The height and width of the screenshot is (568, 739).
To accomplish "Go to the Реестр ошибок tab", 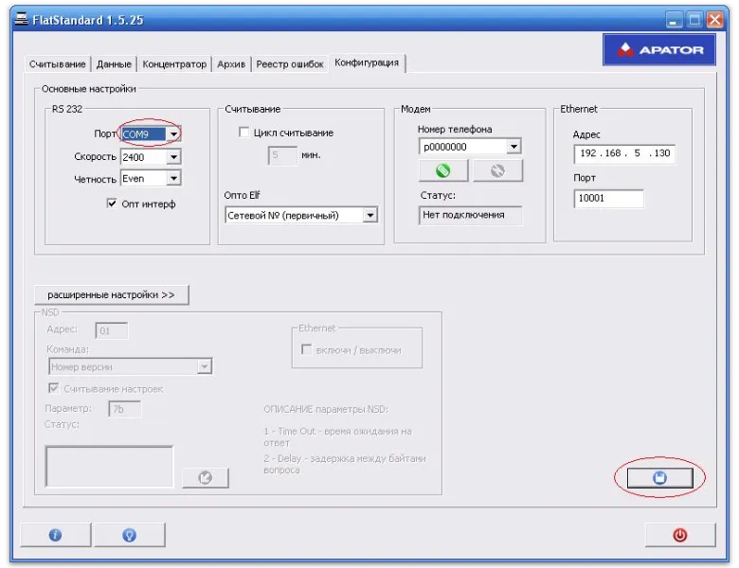I will (x=290, y=64).
